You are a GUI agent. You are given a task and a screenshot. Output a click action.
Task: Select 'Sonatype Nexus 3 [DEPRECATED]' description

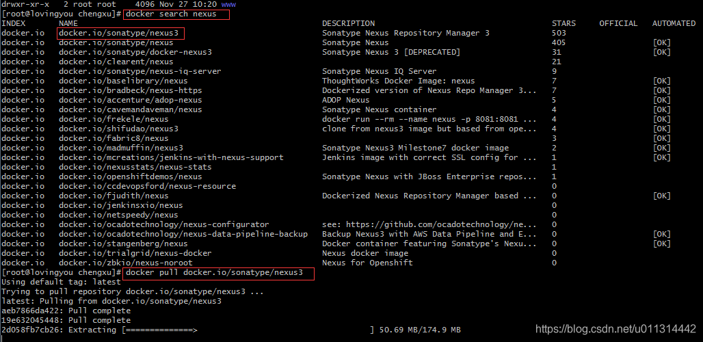click(x=391, y=52)
